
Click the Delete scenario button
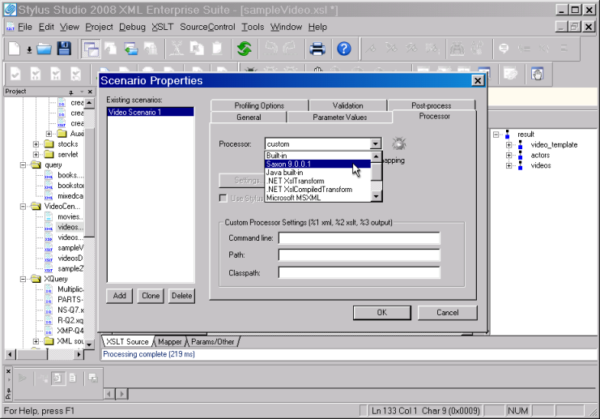(181, 296)
